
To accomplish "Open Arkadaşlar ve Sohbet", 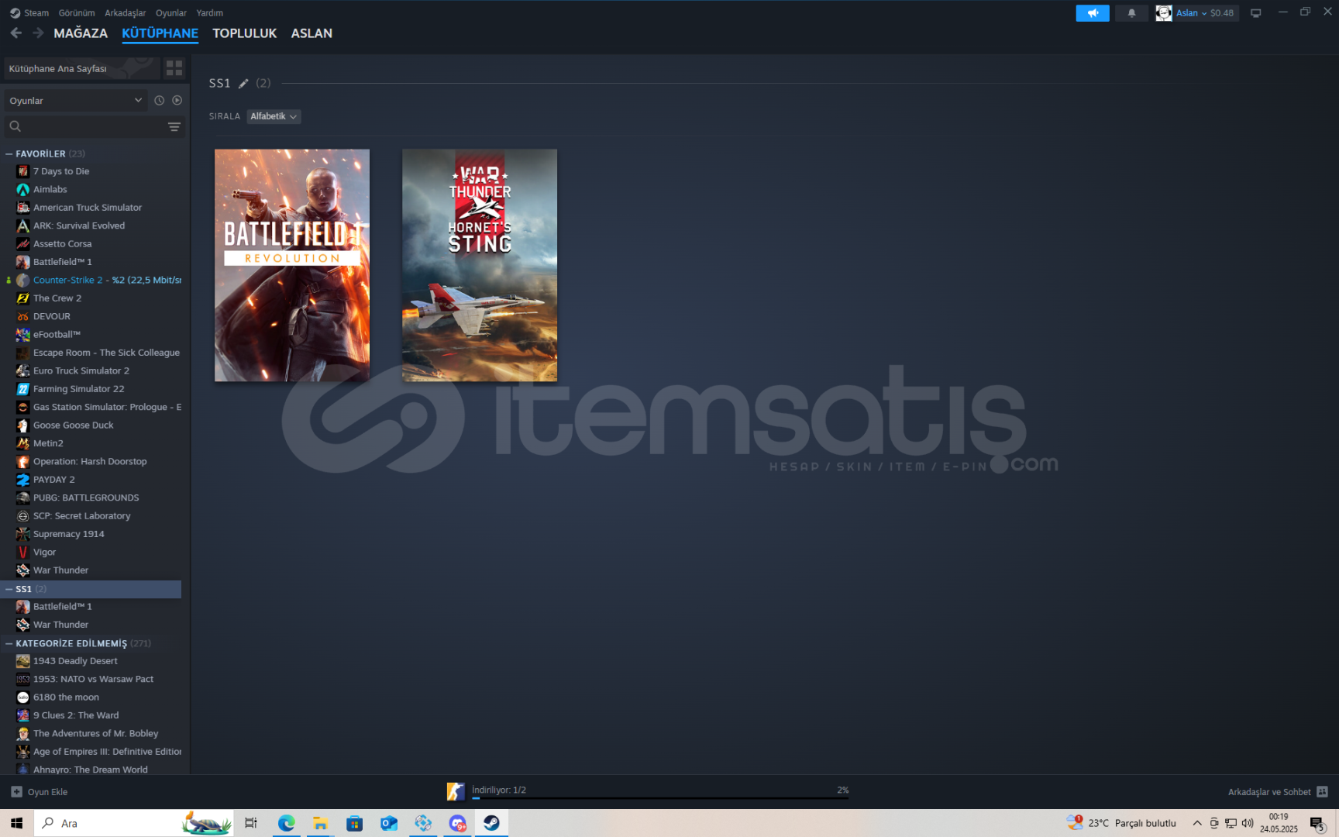I will [1278, 792].
